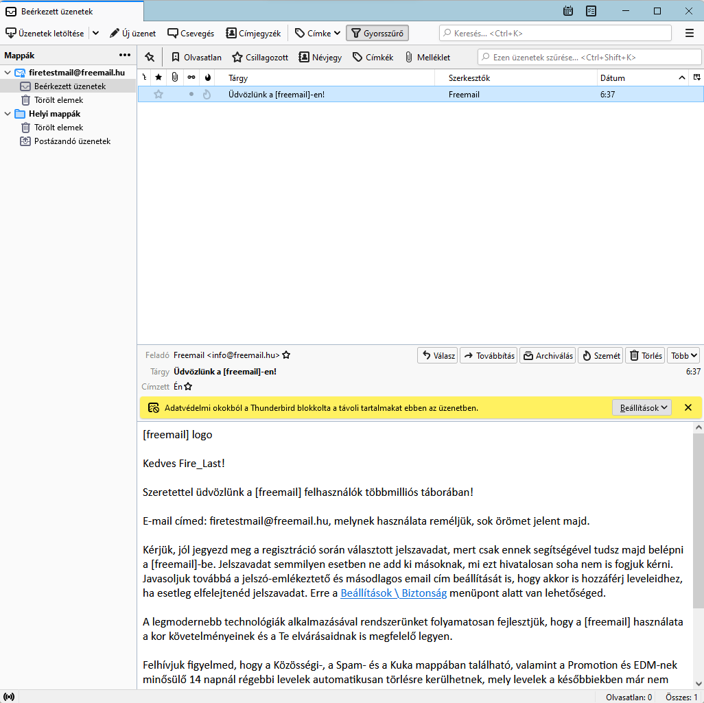Click the message filter search field
The height and width of the screenshot is (703, 704).
[589, 57]
